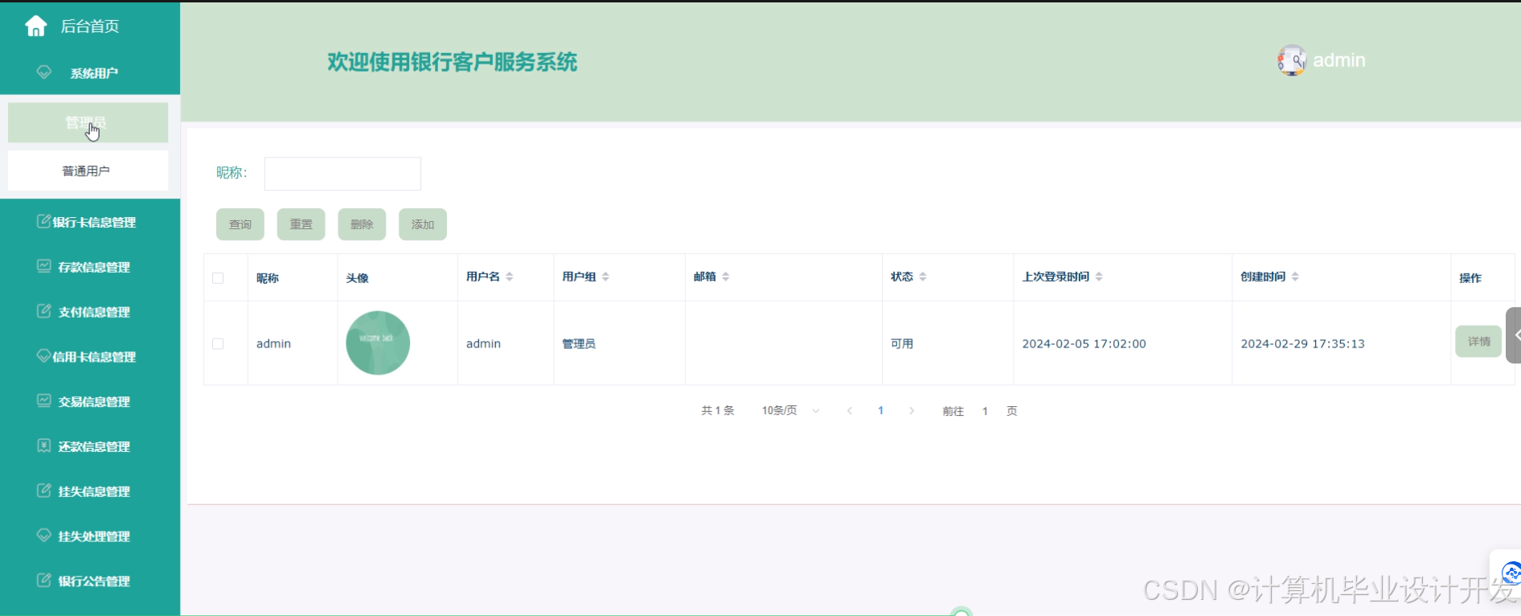This screenshot has height=616, width=1521.
Task: Click the diamond icon beside 信用卡信息管理
Action: click(x=43, y=355)
